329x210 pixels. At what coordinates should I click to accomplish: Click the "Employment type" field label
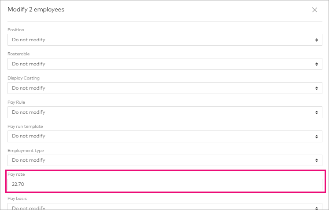26,151
